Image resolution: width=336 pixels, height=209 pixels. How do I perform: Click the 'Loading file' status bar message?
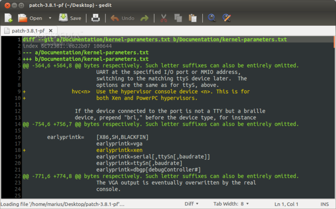tap(62, 204)
